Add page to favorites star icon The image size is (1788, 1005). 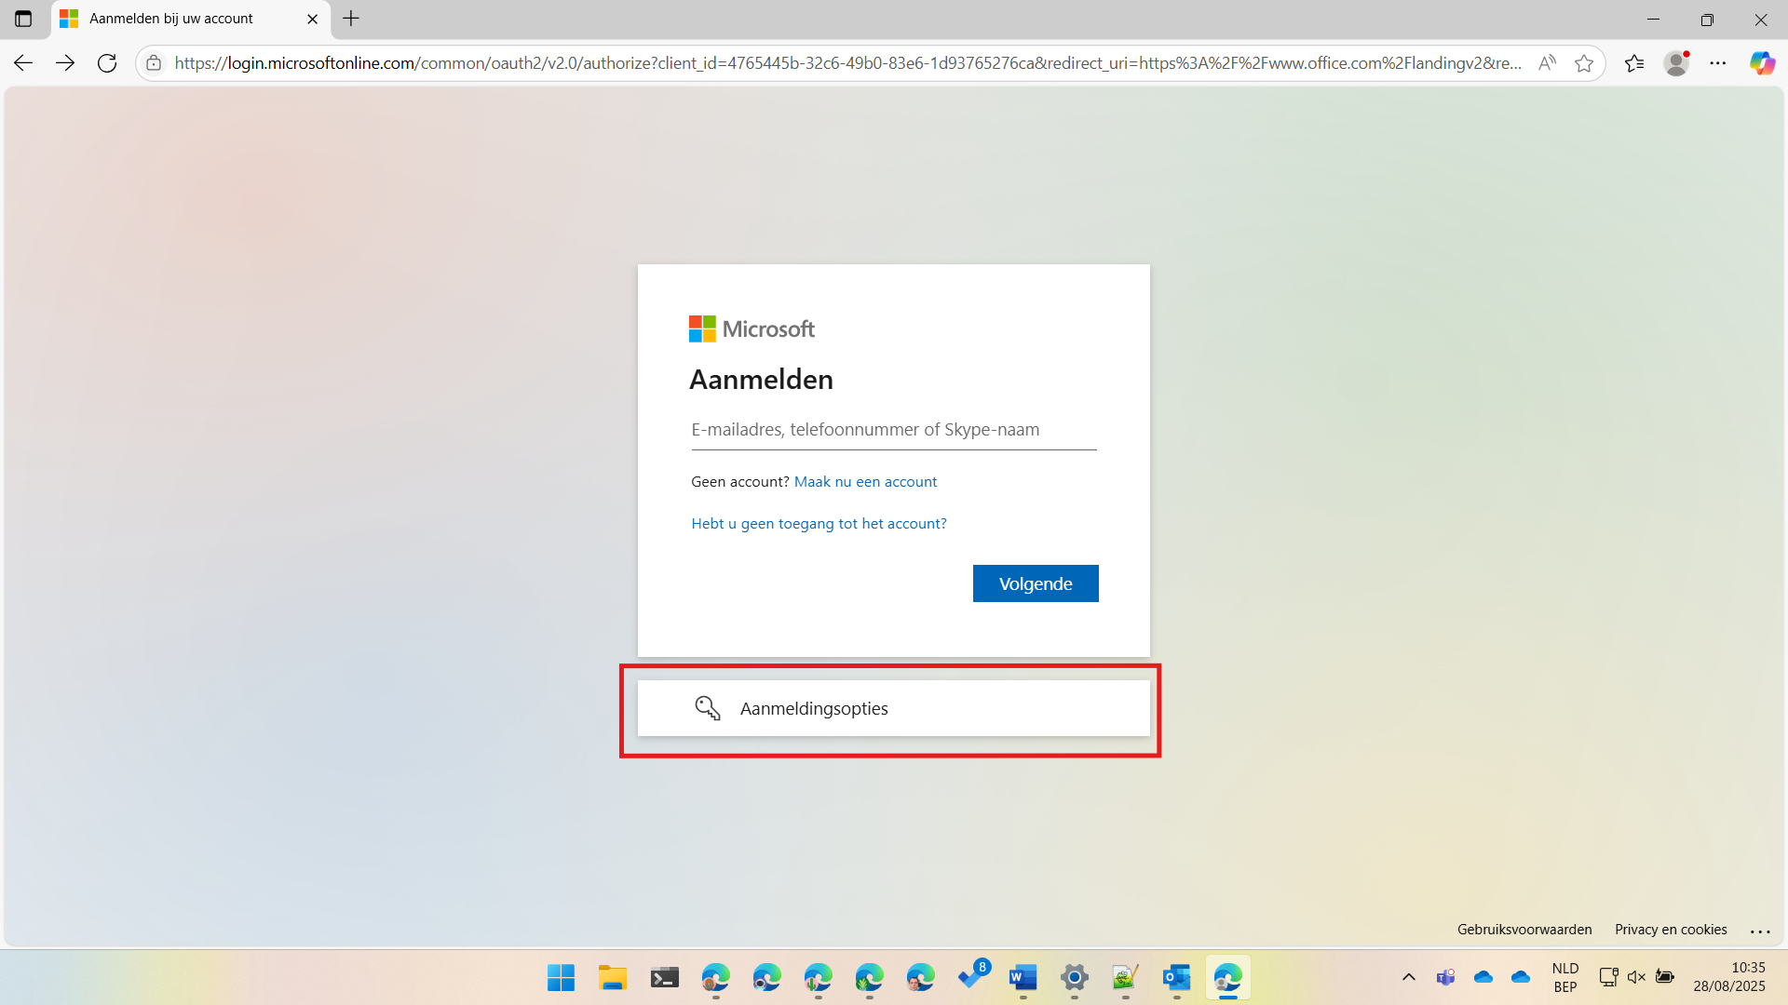pyautogui.click(x=1583, y=63)
